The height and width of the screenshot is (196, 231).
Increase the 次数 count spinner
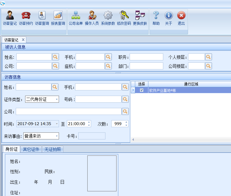126,122
